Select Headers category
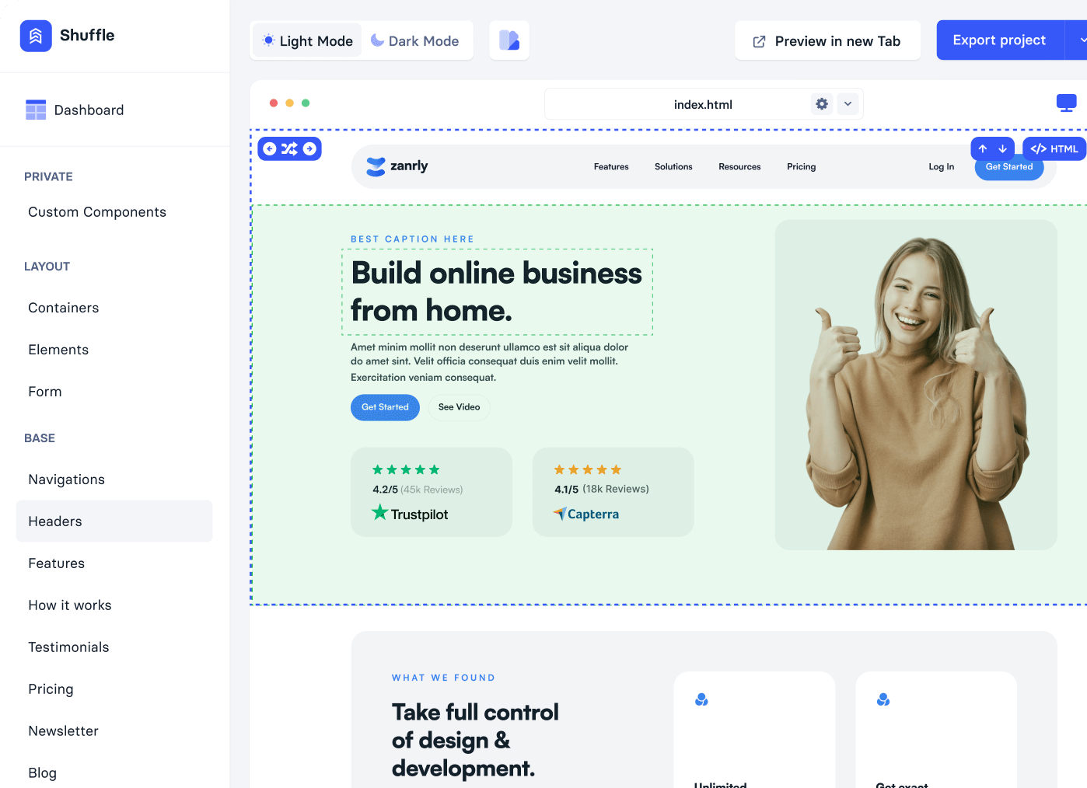Image resolution: width=1087 pixels, height=788 pixels. (114, 521)
